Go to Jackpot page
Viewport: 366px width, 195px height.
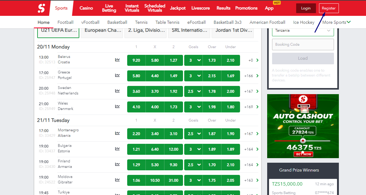[x=178, y=8]
